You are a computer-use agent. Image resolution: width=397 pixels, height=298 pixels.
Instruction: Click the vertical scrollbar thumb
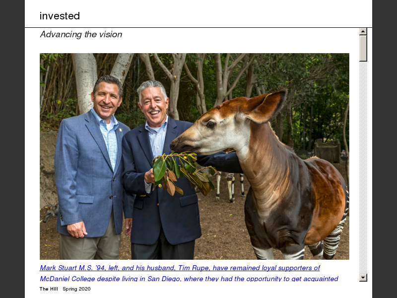coord(363,48)
